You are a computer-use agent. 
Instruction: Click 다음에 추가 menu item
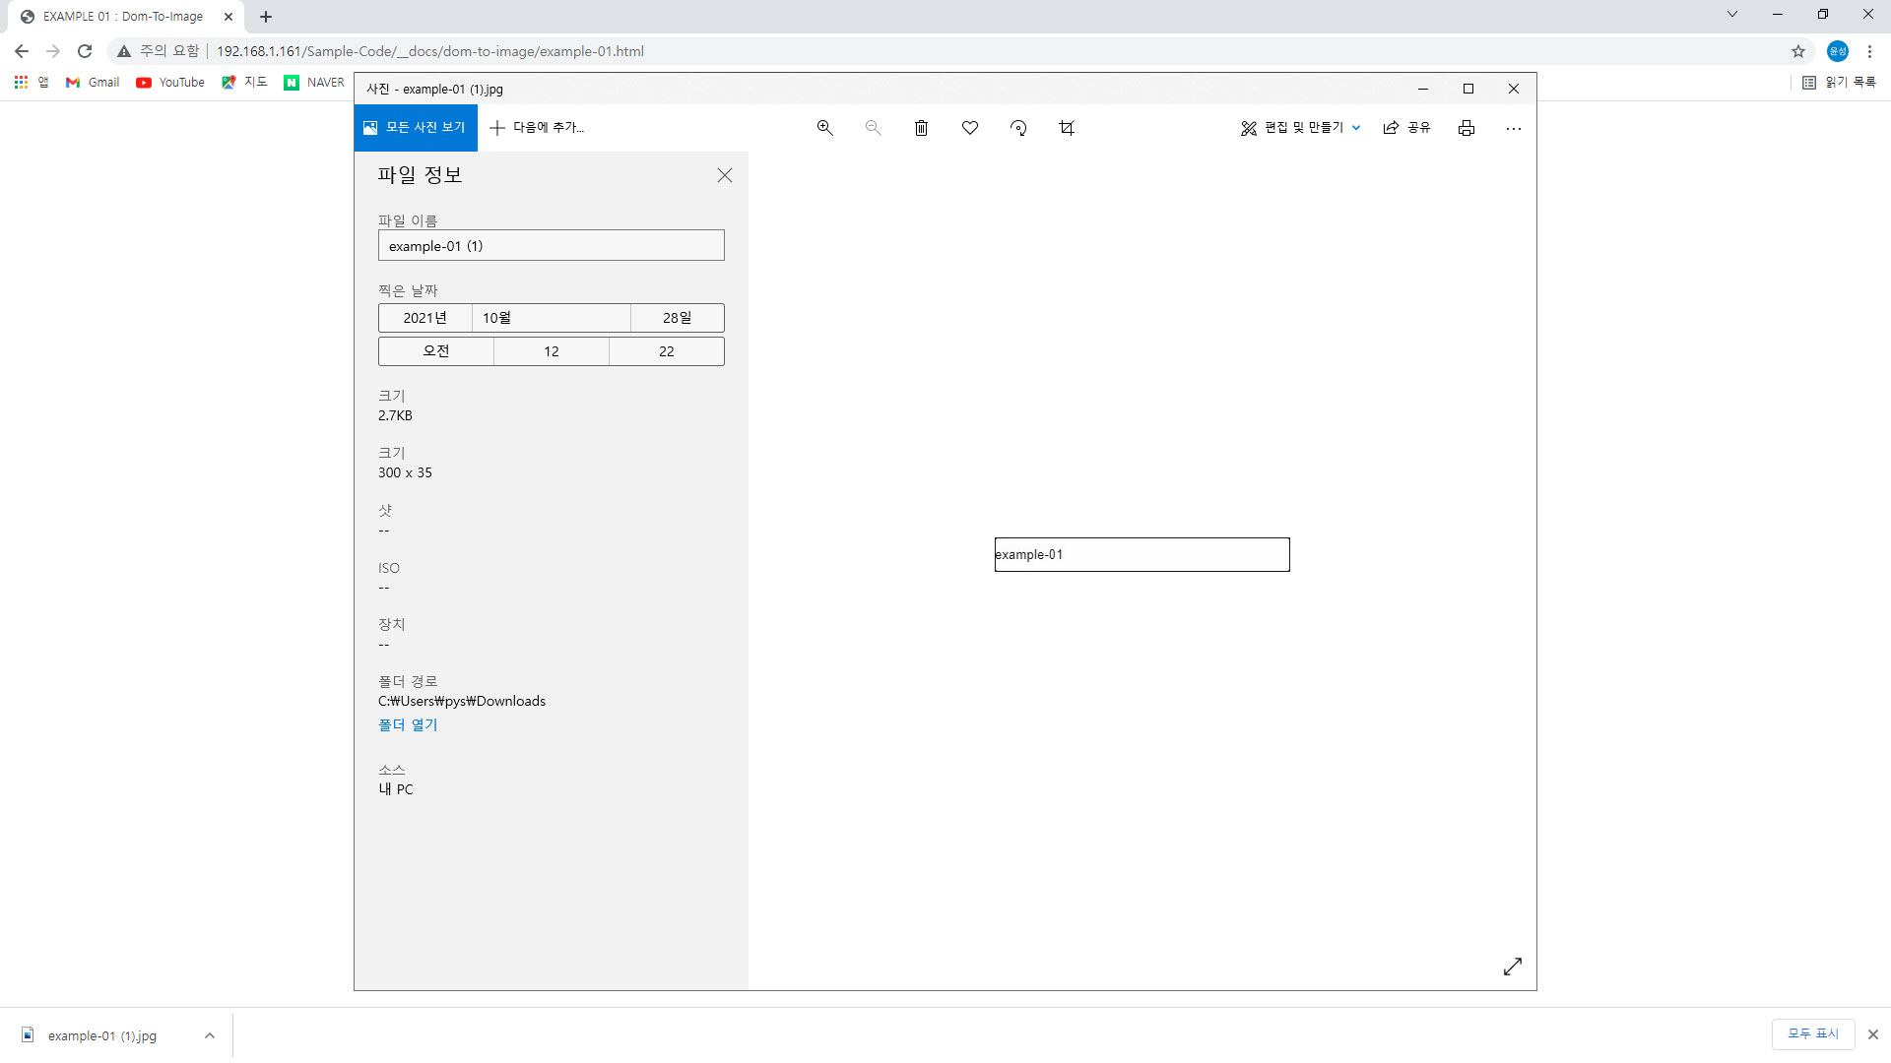click(x=537, y=128)
